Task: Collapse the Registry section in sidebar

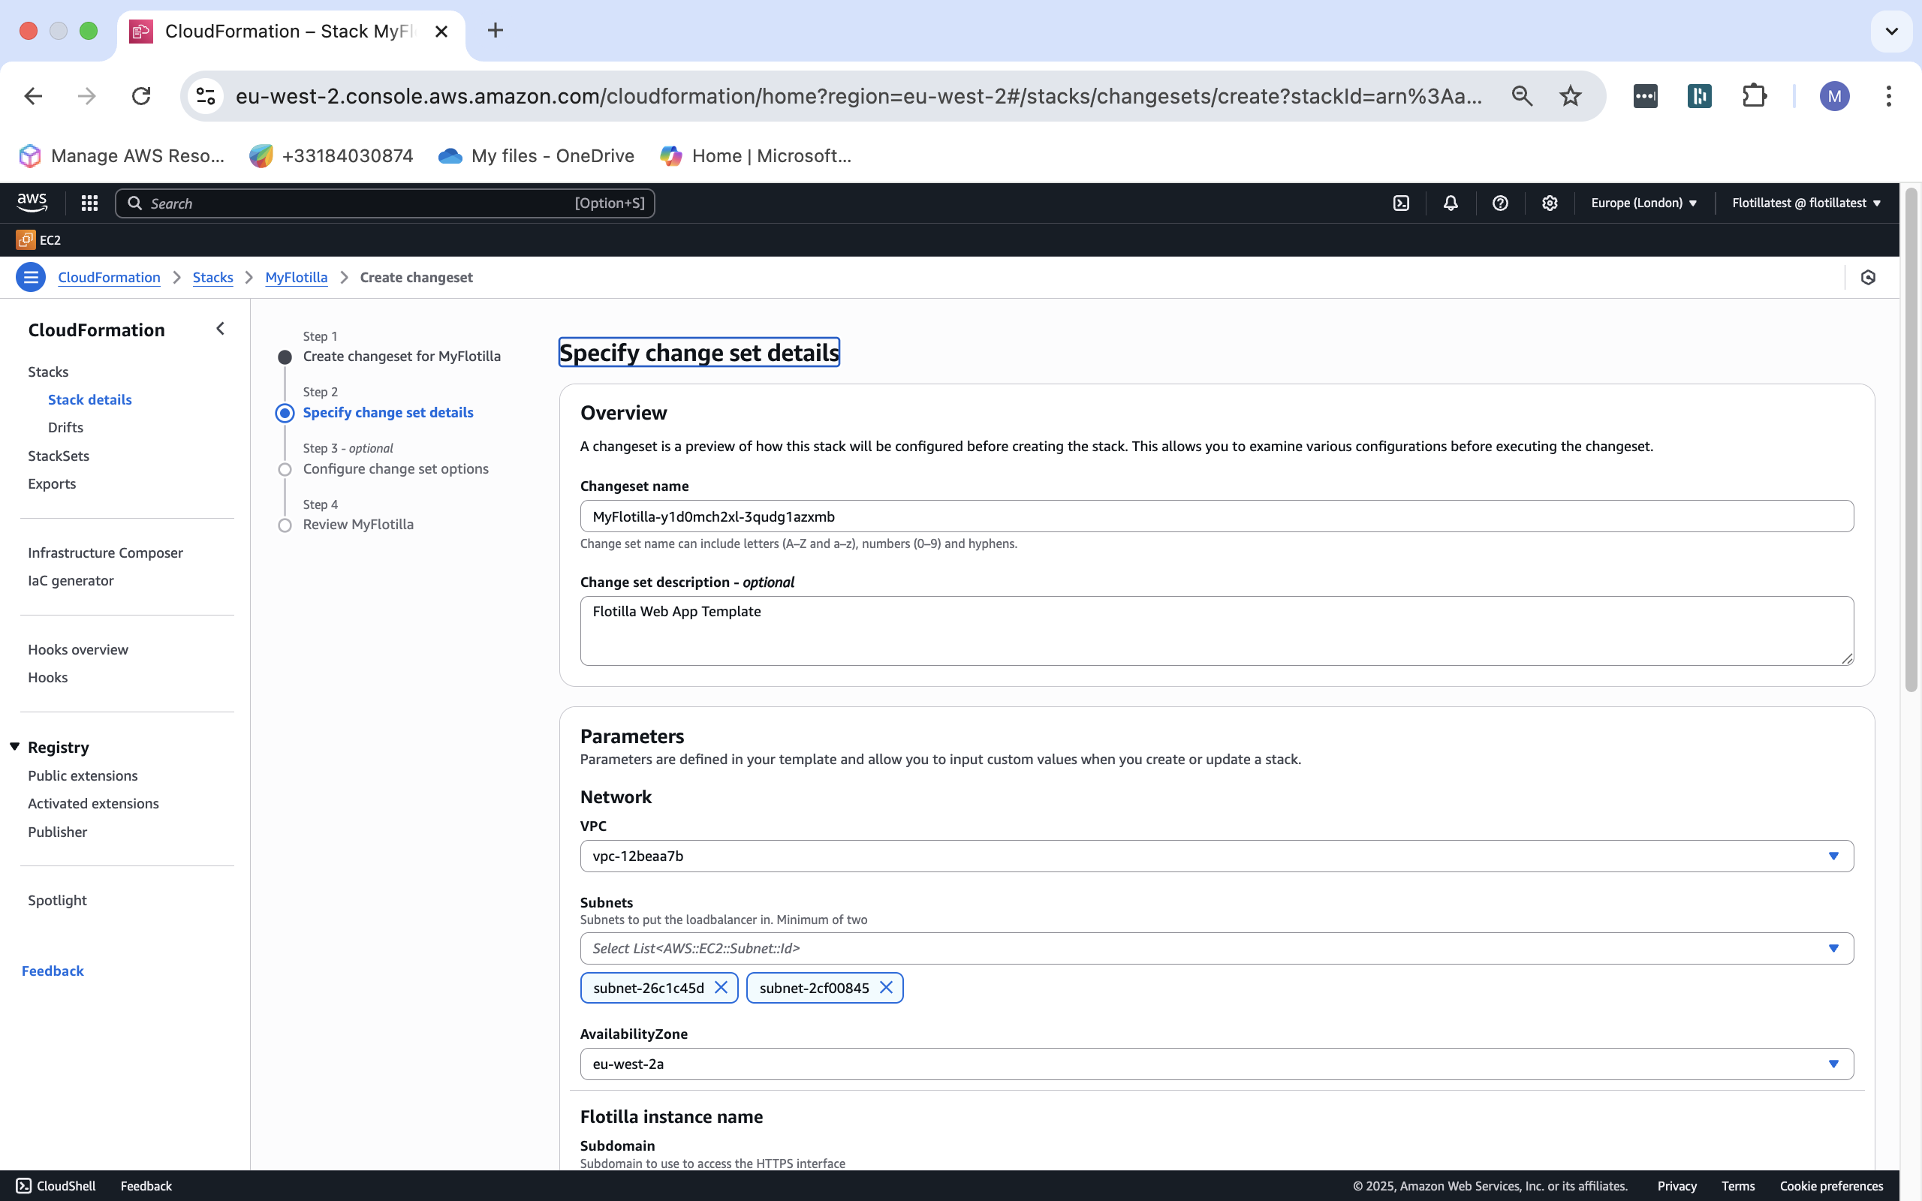Action: point(14,747)
